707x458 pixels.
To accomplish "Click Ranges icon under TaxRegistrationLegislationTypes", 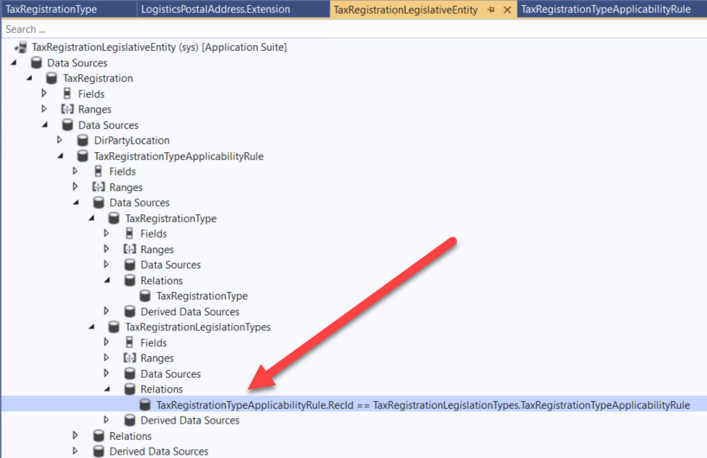I will (x=130, y=358).
